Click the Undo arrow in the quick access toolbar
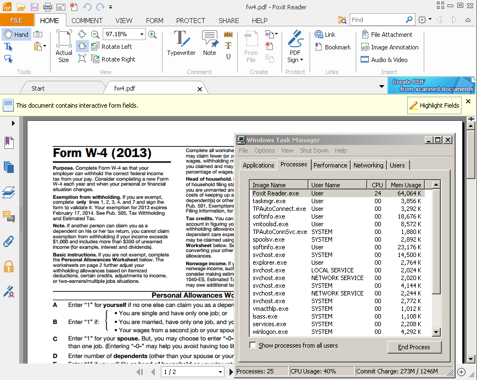477x380 pixels. point(87,7)
